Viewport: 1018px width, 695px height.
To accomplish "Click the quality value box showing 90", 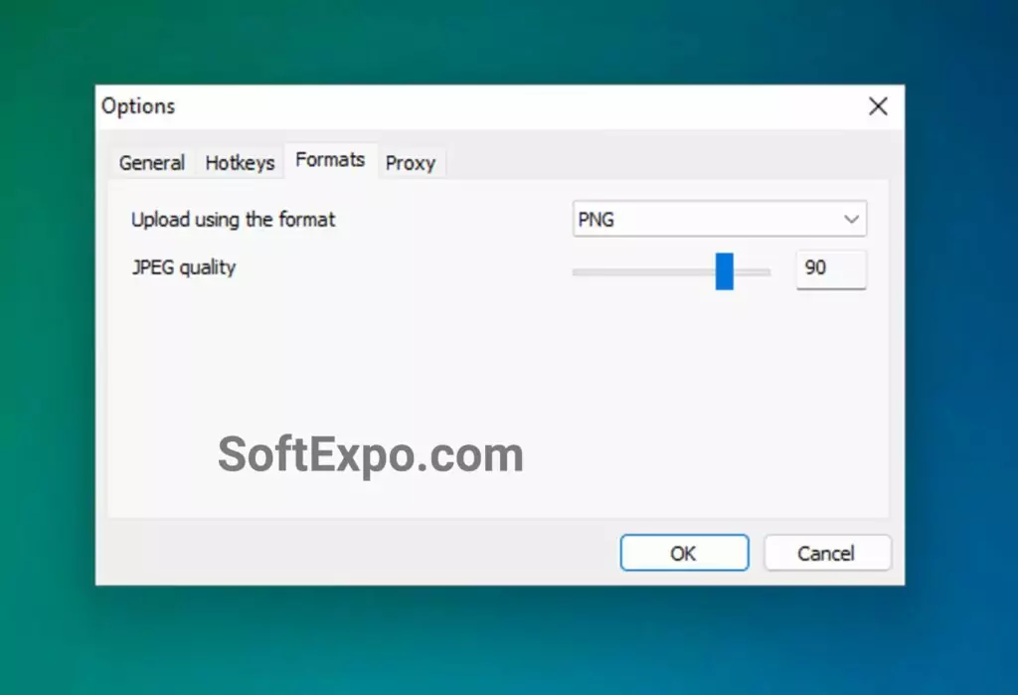I will coord(831,268).
